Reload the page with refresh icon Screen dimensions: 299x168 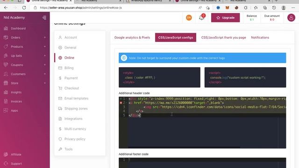pyautogui.click(x=24, y=8)
